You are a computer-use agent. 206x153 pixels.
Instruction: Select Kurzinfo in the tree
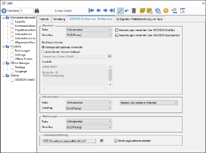[20, 21]
